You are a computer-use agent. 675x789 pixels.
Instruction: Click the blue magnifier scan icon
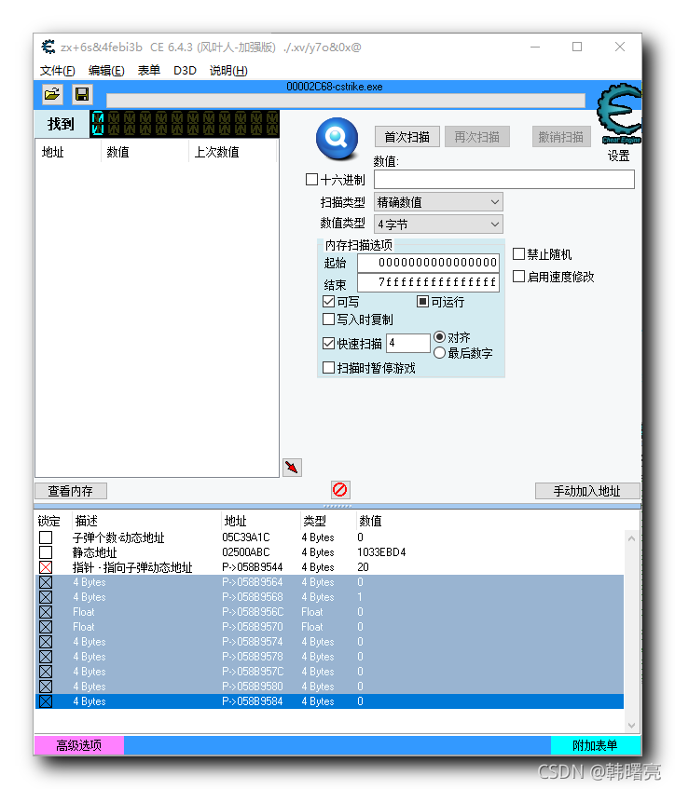pyautogui.click(x=337, y=137)
